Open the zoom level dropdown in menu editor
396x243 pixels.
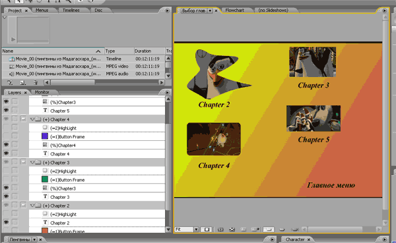[196, 229]
